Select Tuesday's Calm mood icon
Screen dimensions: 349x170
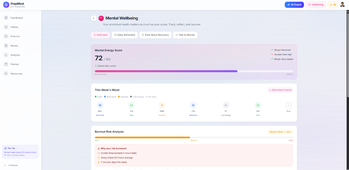[x=131, y=105]
